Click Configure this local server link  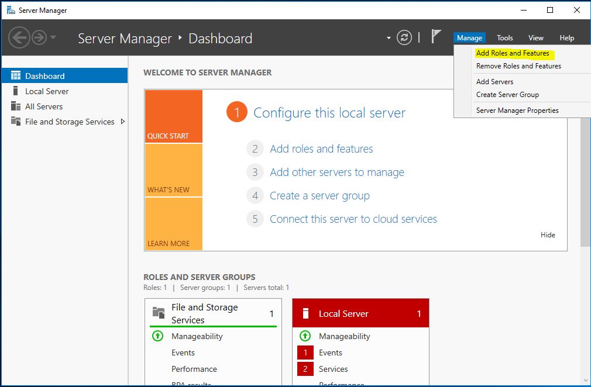[329, 113]
